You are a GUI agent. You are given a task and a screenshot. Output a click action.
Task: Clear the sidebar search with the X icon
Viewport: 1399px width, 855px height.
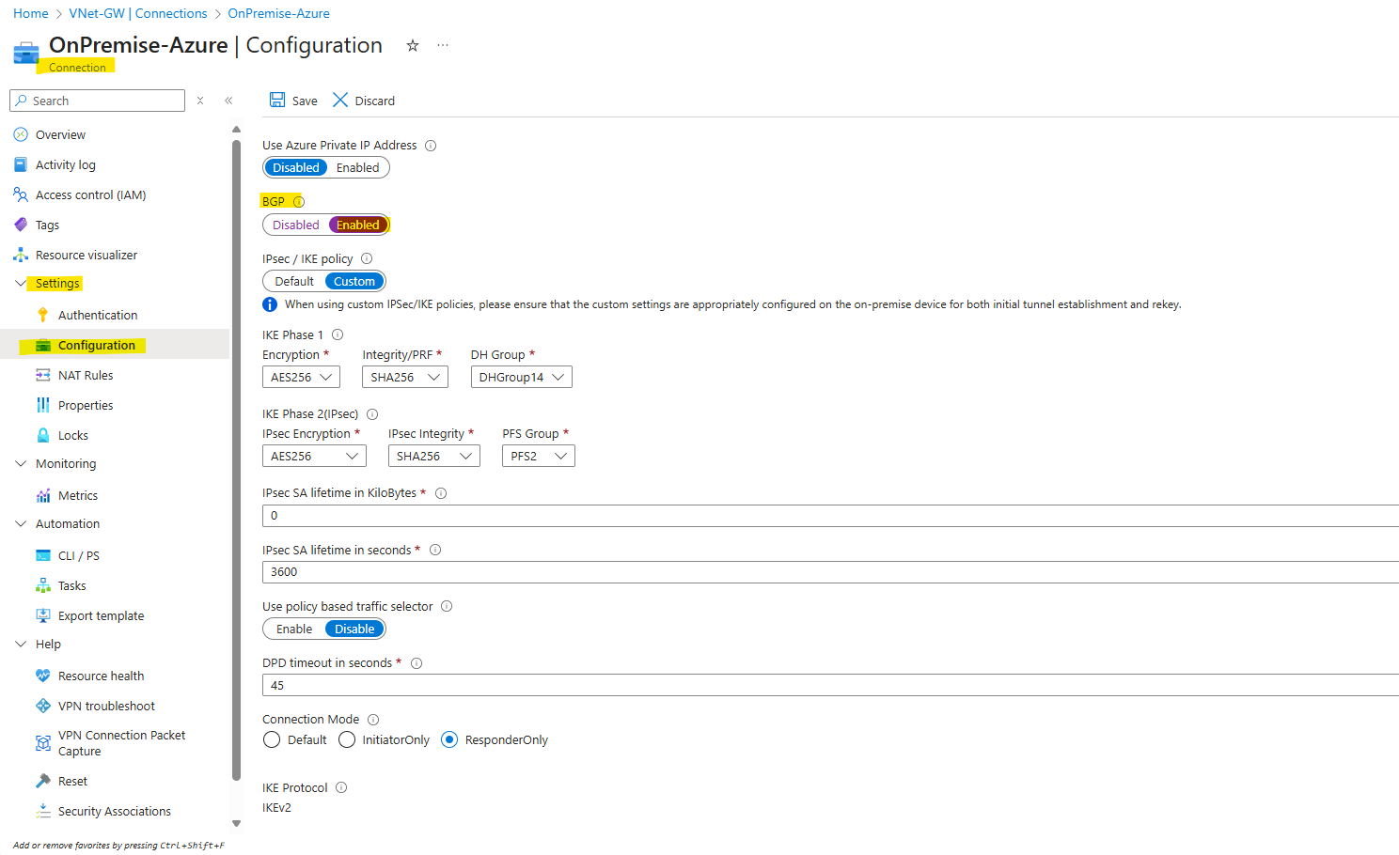point(200,101)
